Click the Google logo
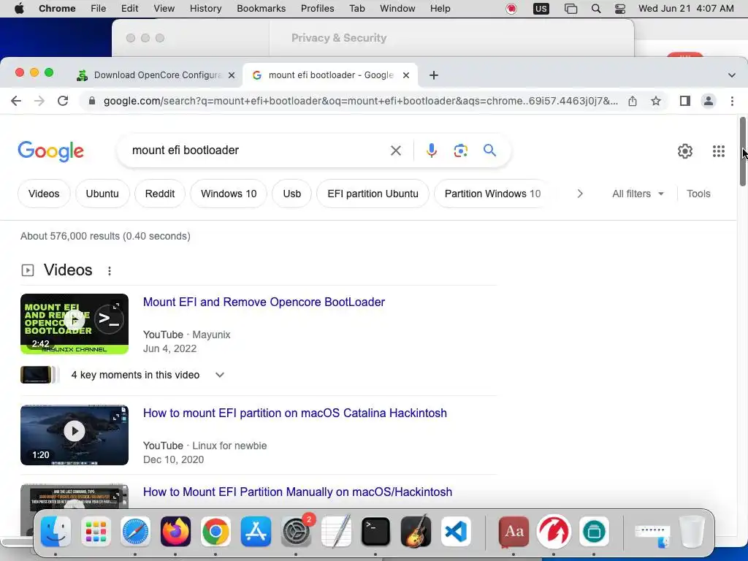 50,152
